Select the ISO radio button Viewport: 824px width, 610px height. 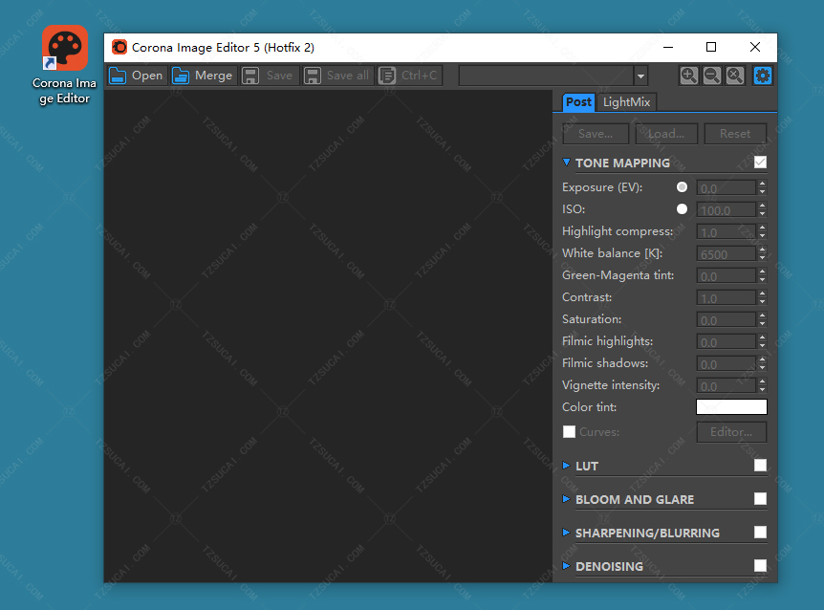click(x=682, y=209)
